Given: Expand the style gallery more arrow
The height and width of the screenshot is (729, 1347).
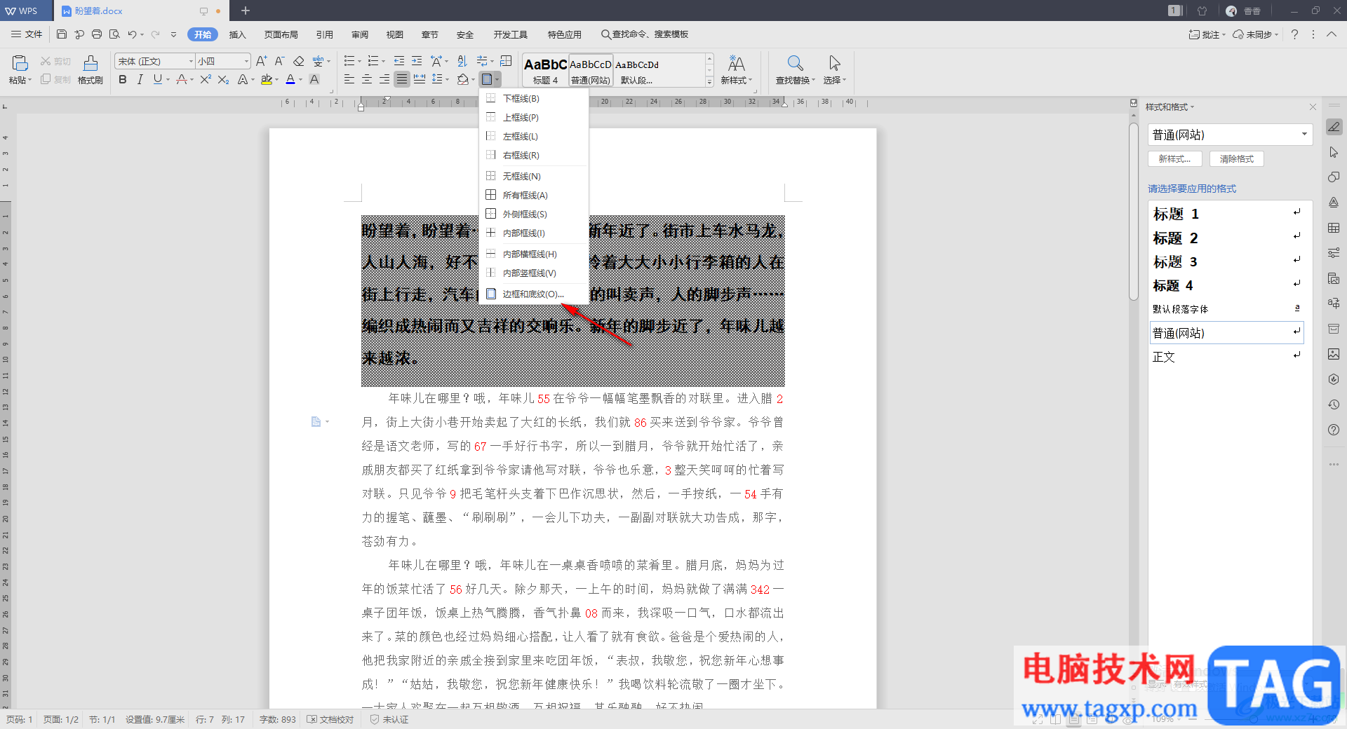Looking at the screenshot, I should pos(709,82).
